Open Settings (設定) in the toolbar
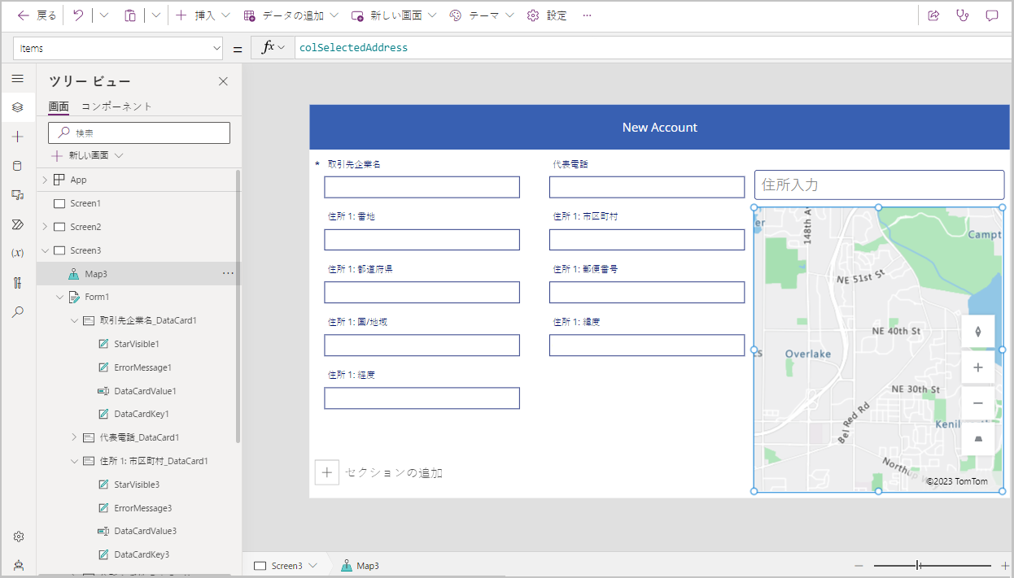1014x578 pixels. (547, 15)
